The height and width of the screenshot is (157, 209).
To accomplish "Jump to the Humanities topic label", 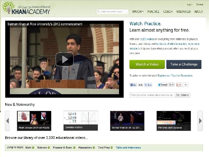I will (85, 148).
